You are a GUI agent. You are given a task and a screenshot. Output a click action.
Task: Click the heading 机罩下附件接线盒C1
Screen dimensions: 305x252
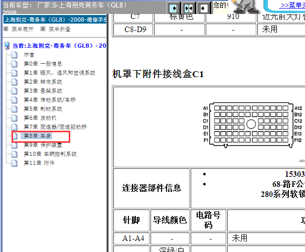(x=158, y=74)
